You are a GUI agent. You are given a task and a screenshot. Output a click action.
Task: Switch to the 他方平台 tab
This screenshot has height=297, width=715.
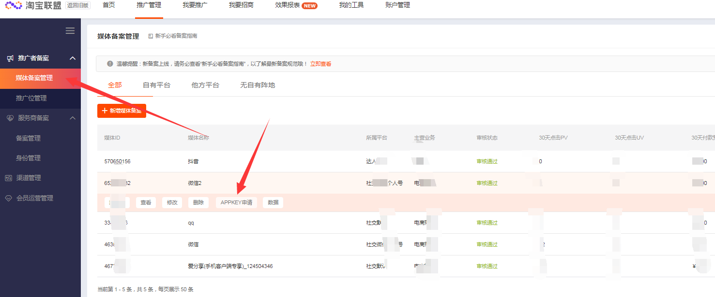tap(205, 85)
